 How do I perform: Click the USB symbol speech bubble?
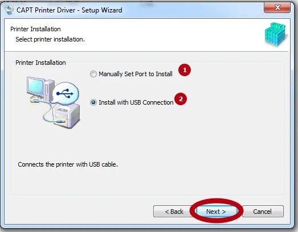65,94
